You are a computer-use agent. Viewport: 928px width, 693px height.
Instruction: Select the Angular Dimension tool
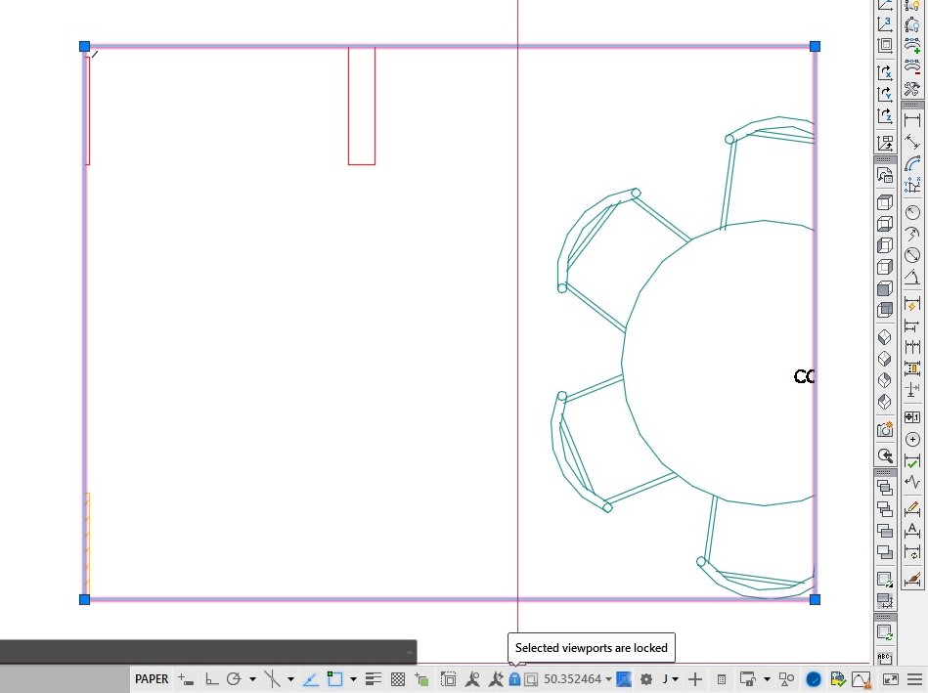point(915,278)
